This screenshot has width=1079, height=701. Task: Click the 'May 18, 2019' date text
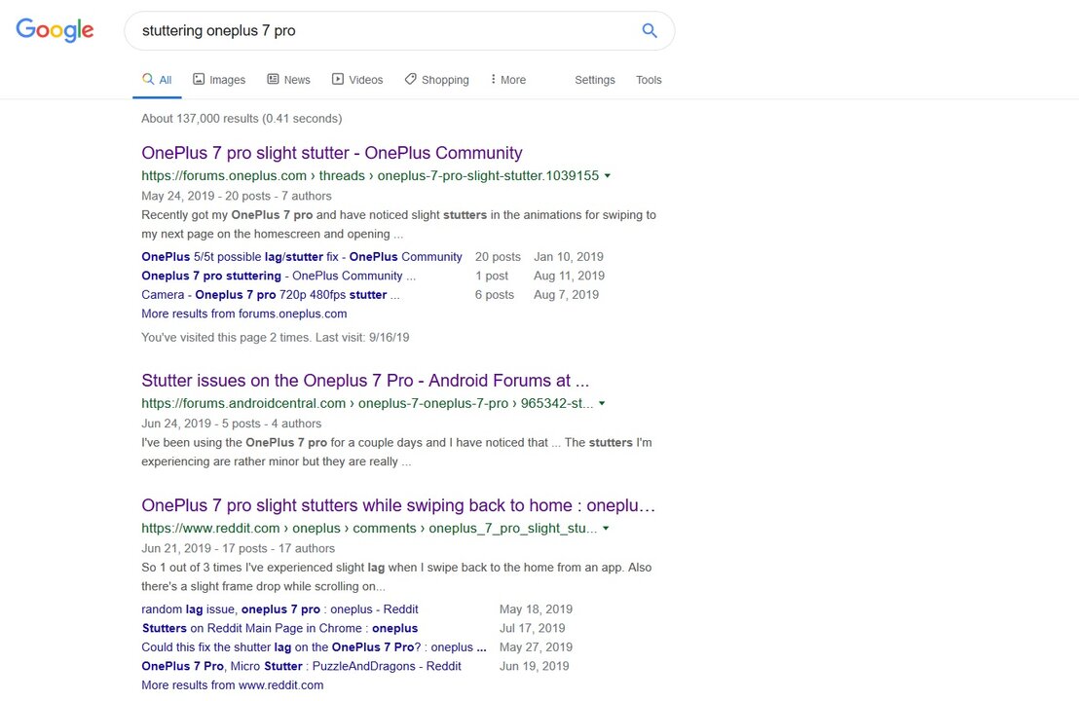(536, 609)
